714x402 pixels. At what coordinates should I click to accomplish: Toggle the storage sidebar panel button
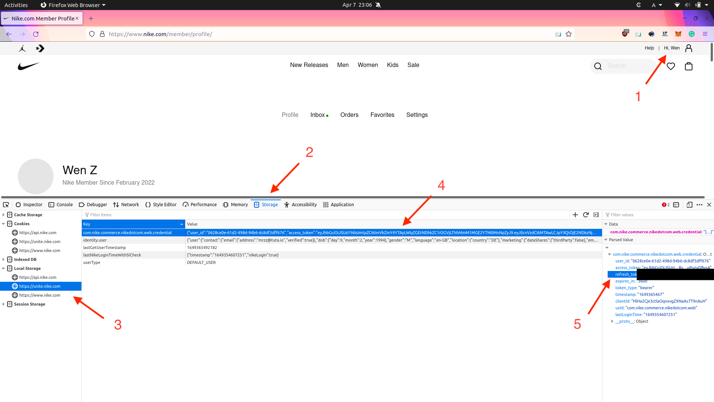pos(596,215)
